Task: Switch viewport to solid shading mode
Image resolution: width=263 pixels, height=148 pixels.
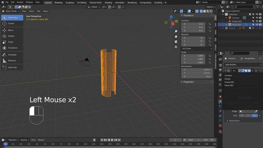Action: [x=205, y=11]
